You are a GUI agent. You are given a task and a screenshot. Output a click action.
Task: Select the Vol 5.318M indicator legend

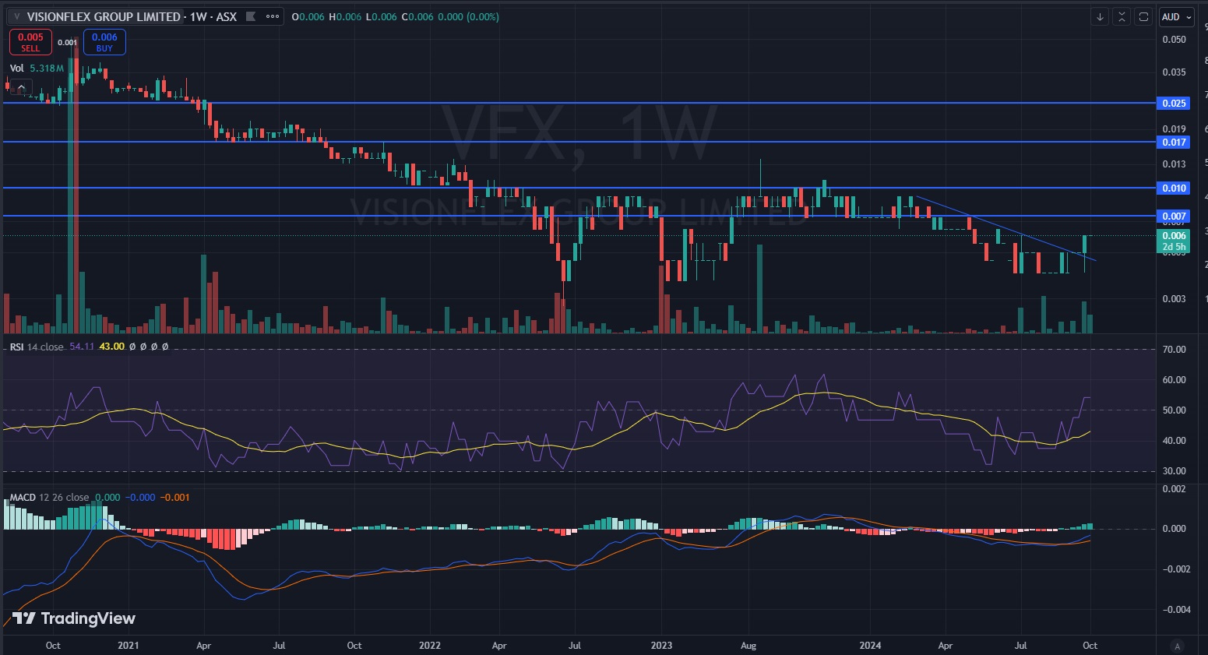[37, 69]
